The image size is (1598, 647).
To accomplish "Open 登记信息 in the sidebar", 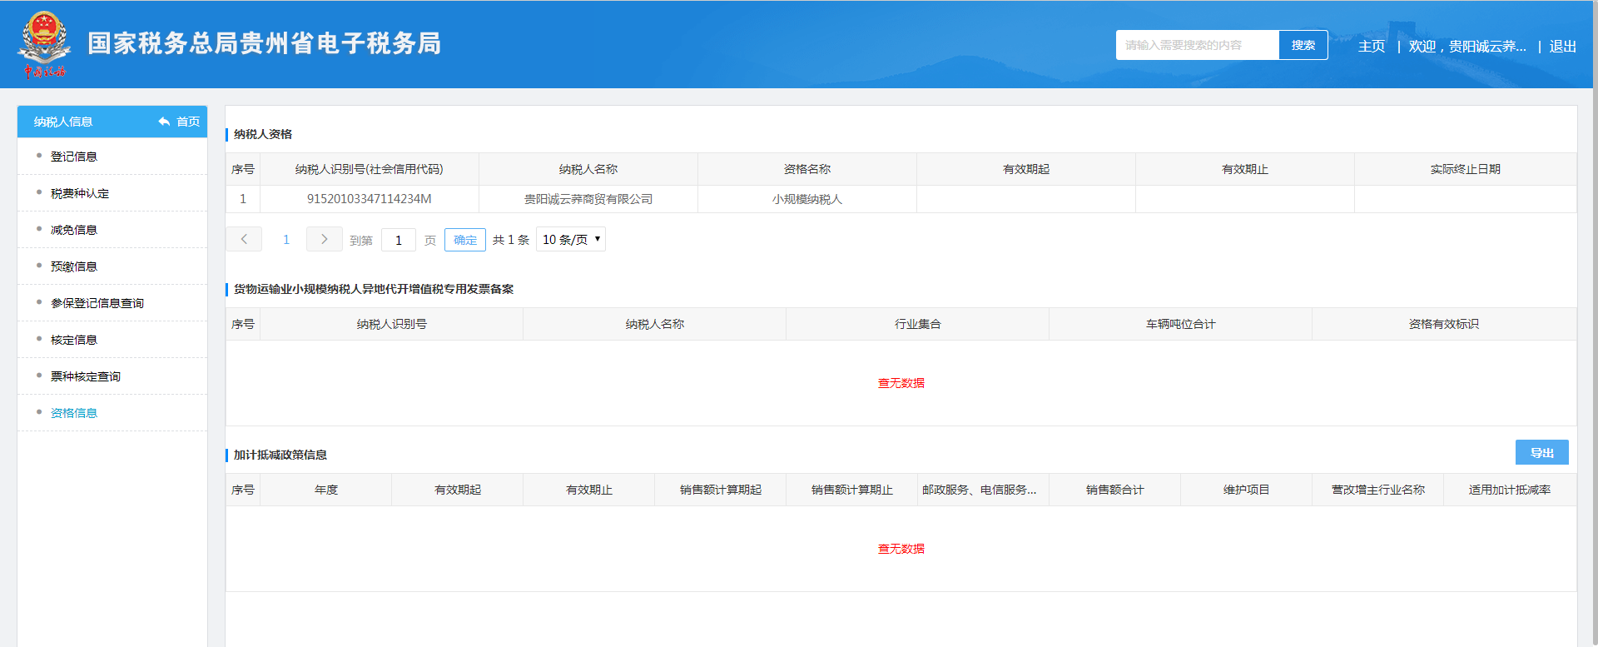I will coord(74,157).
